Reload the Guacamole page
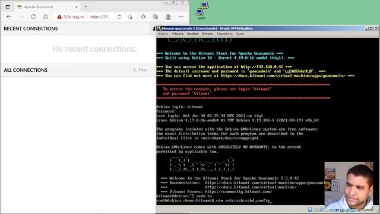The image size is (380, 214). [33, 17]
